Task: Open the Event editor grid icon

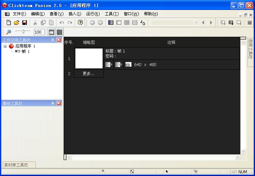Action: click(x=127, y=23)
